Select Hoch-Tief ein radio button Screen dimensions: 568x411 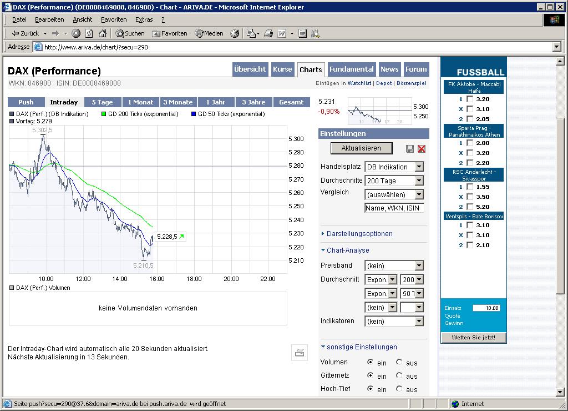click(370, 389)
